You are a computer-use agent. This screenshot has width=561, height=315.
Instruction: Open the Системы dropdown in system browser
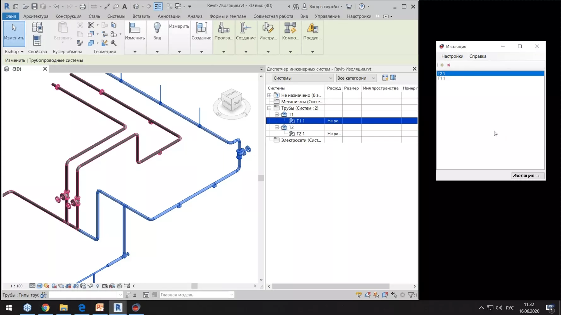pos(330,78)
